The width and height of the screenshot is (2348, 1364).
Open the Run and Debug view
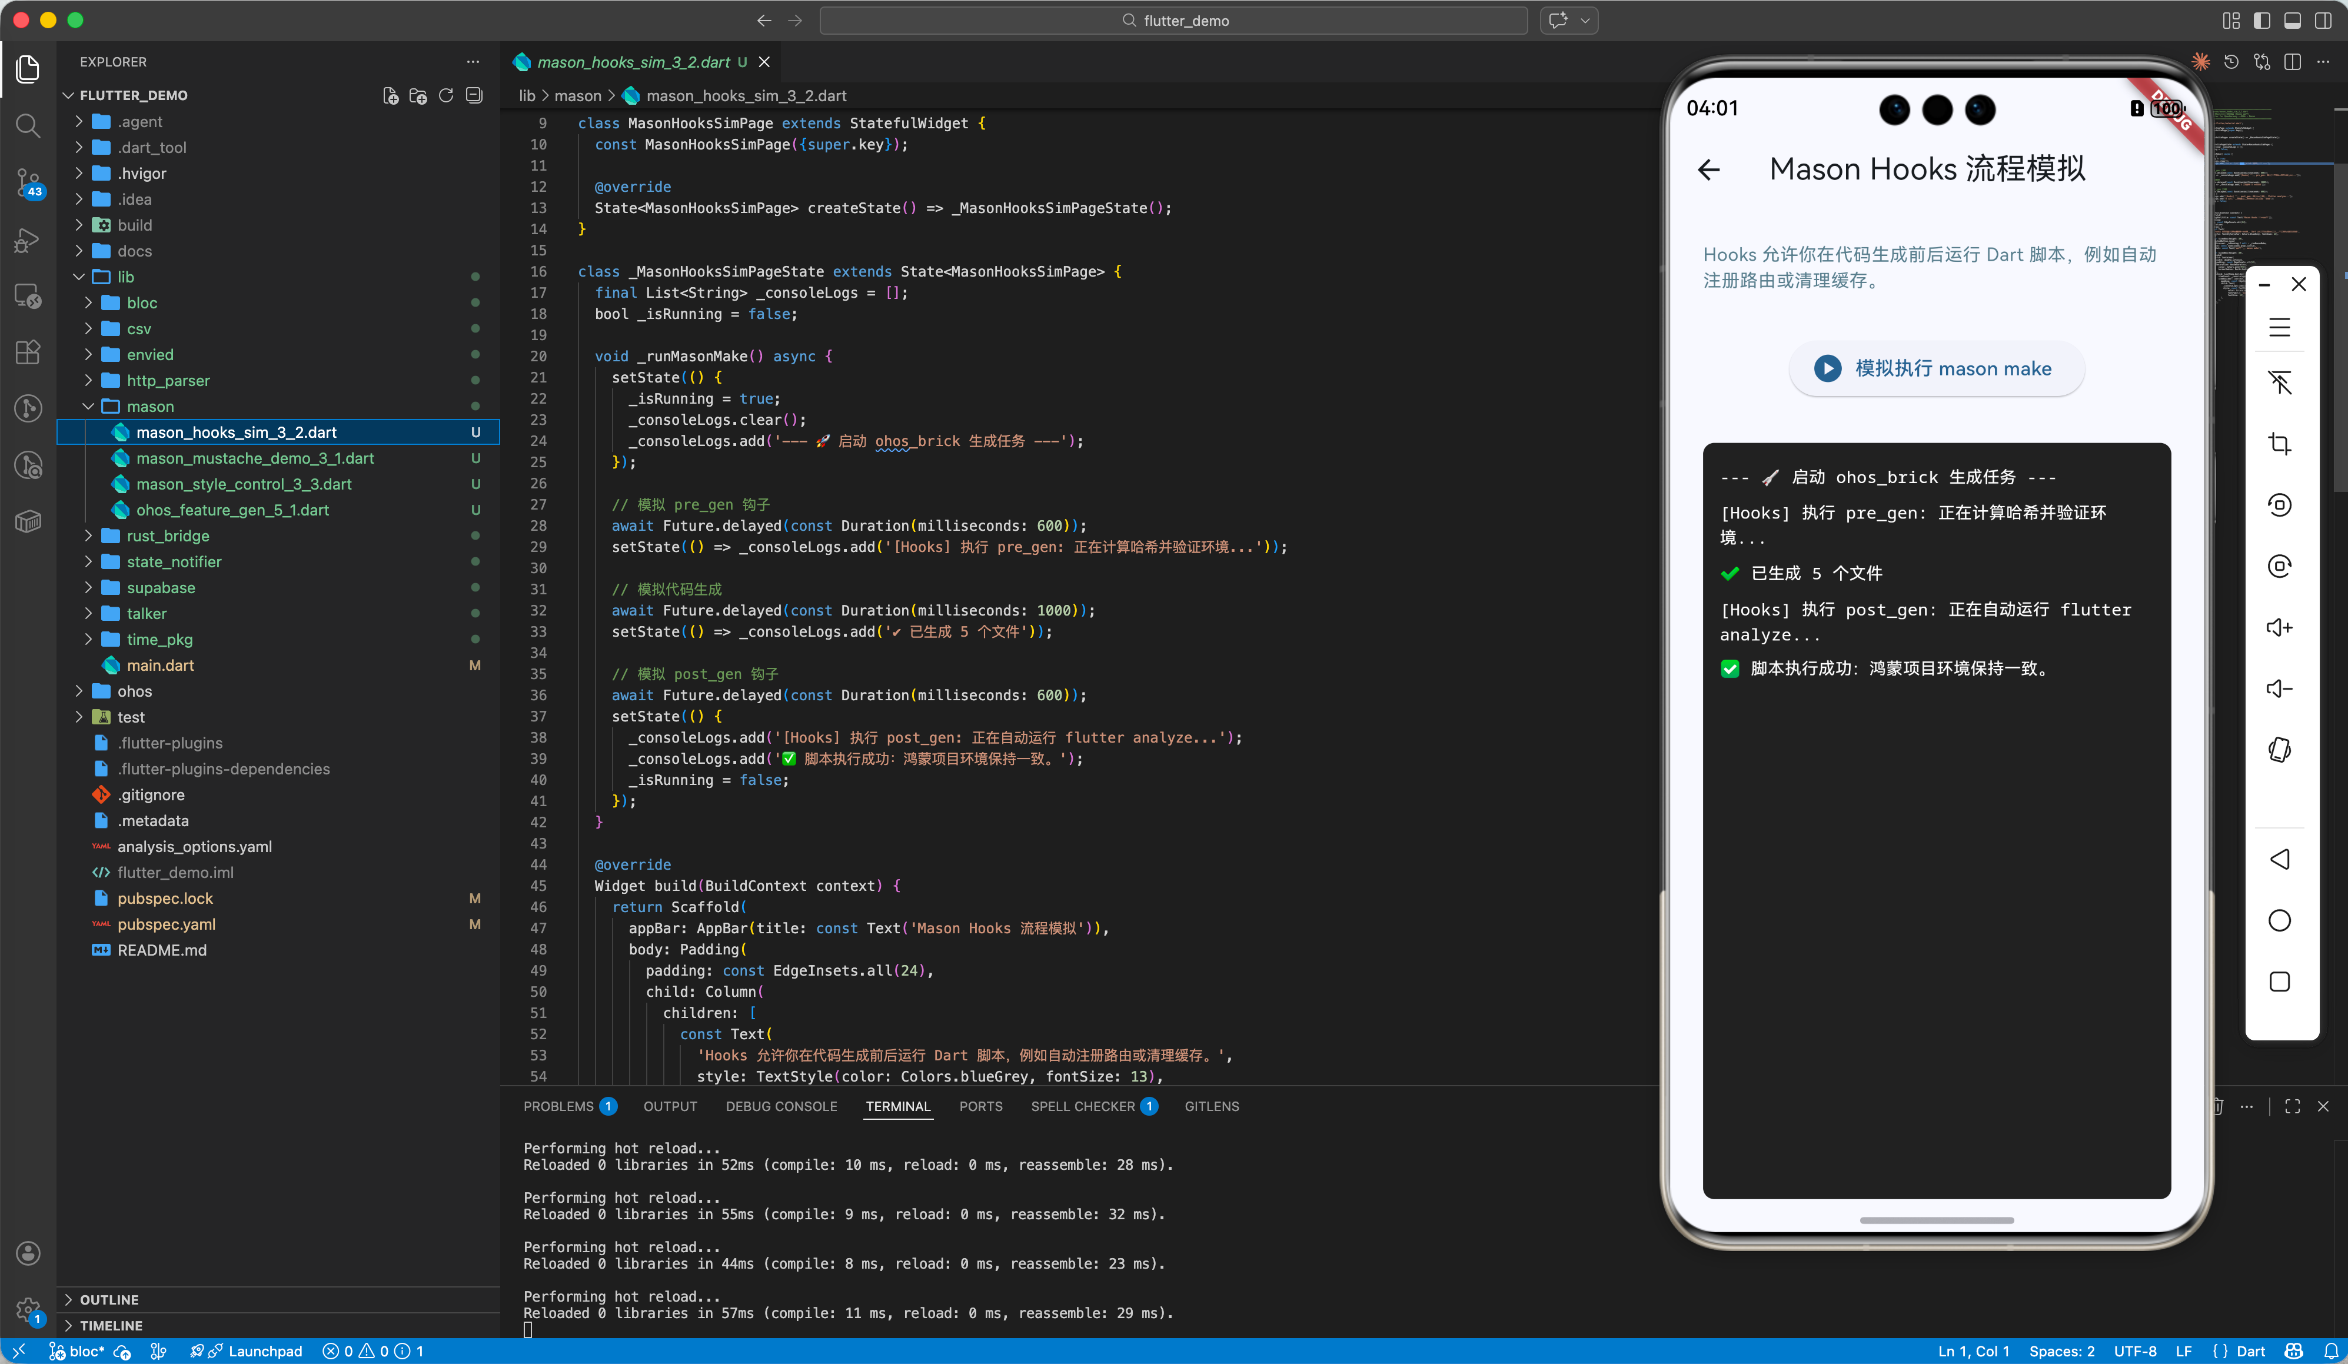click(28, 240)
